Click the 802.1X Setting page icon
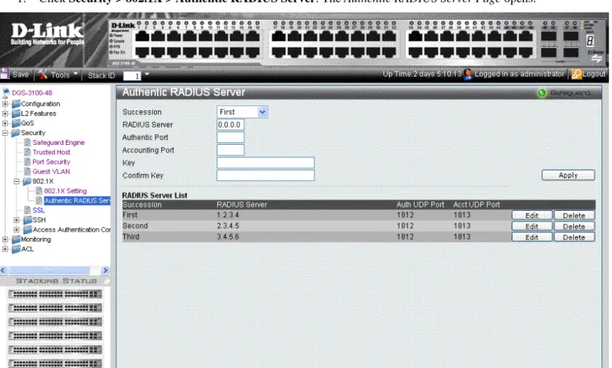The height and width of the screenshot is (368, 612). click(x=39, y=191)
